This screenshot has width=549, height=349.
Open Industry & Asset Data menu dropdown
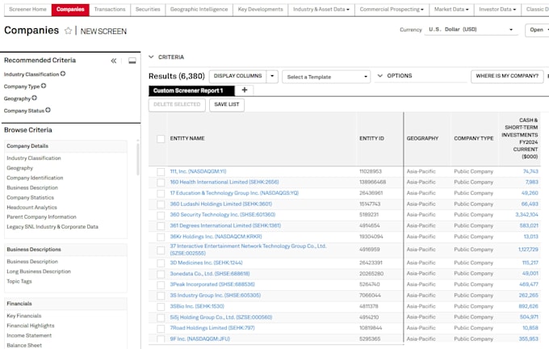pyautogui.click(x=321, y=10)
